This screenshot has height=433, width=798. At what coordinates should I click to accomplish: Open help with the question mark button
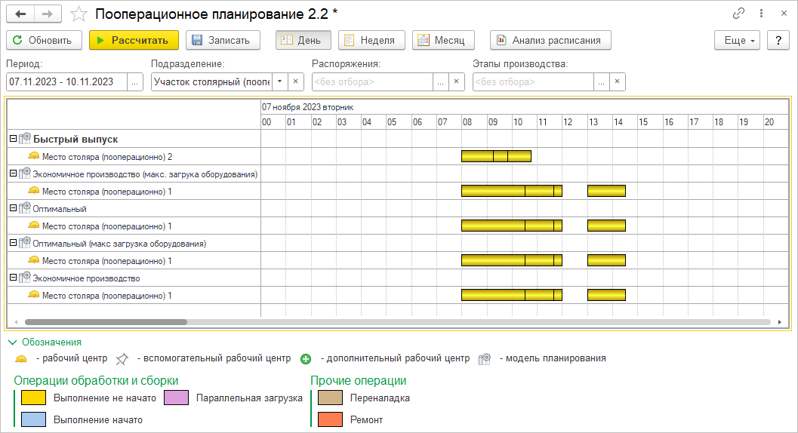click(778, 40)
